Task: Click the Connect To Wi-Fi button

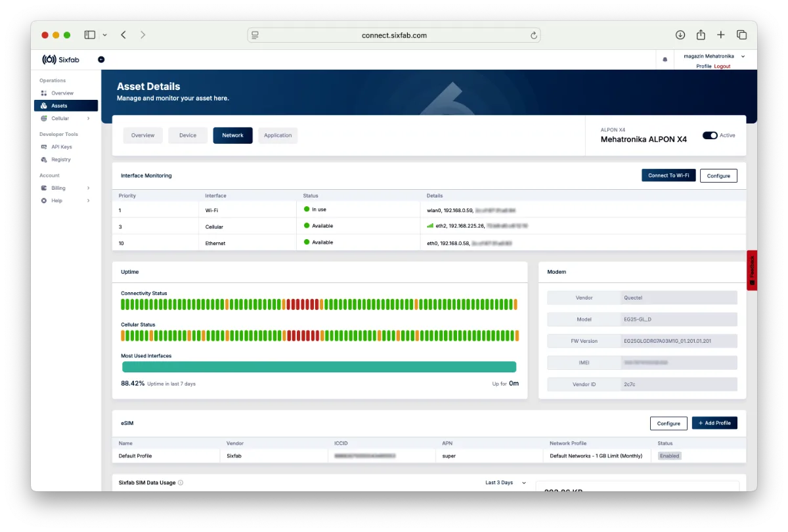Action: (668, 175)
